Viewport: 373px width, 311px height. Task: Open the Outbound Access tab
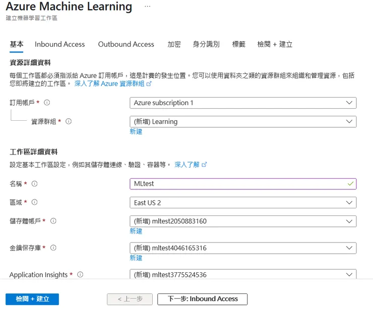coord(126,44)
